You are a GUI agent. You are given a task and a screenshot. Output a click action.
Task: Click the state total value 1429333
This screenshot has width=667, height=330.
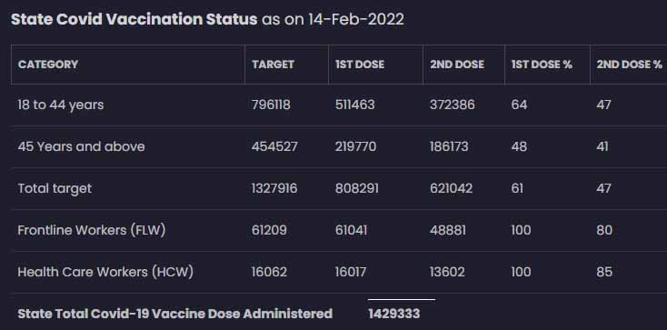click(394, 314)
